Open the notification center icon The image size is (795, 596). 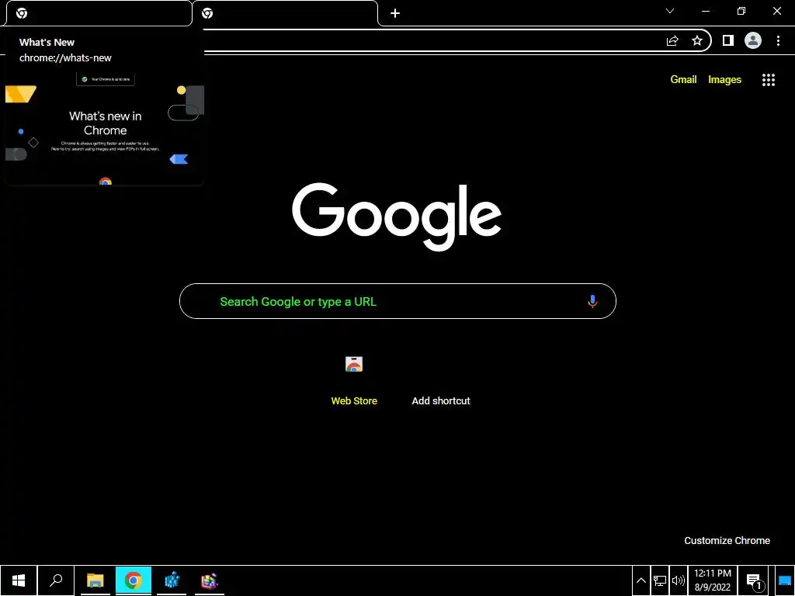pos(754,580)
